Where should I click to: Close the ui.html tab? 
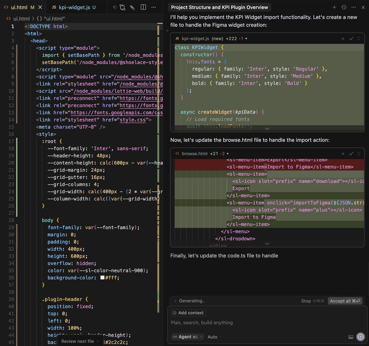pos(40,7)
